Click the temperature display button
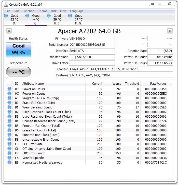Viewport: 178px width, 185px height. pyautogui.click(x=19, y=72)
